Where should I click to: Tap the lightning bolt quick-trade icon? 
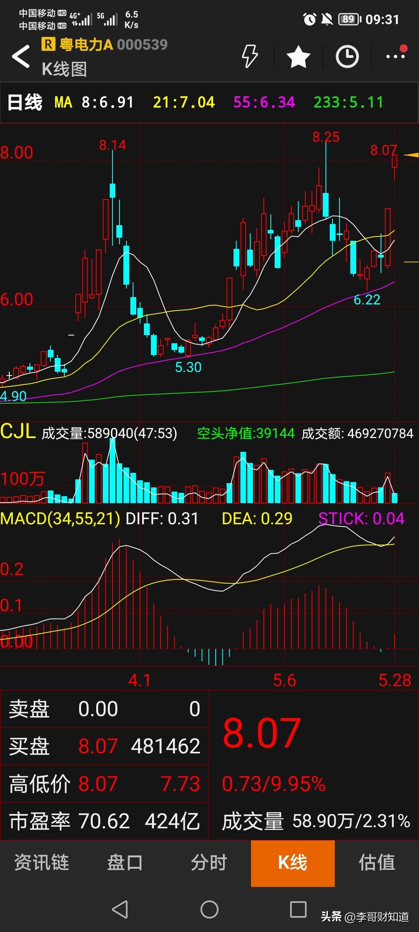tap(250, 56)
